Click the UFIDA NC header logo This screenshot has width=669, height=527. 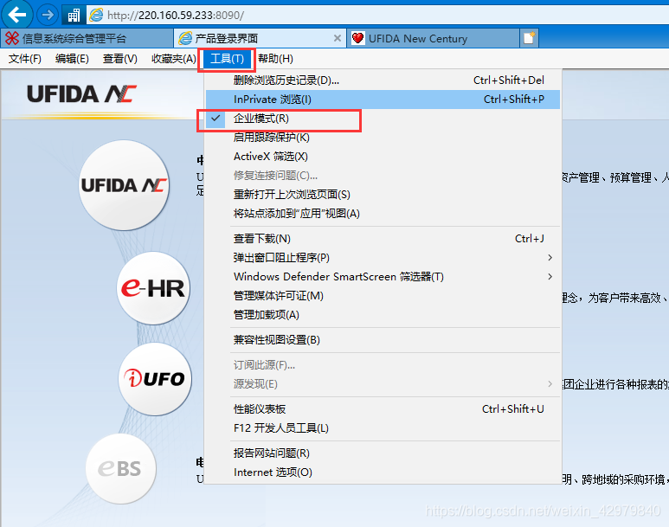point(82,94)
